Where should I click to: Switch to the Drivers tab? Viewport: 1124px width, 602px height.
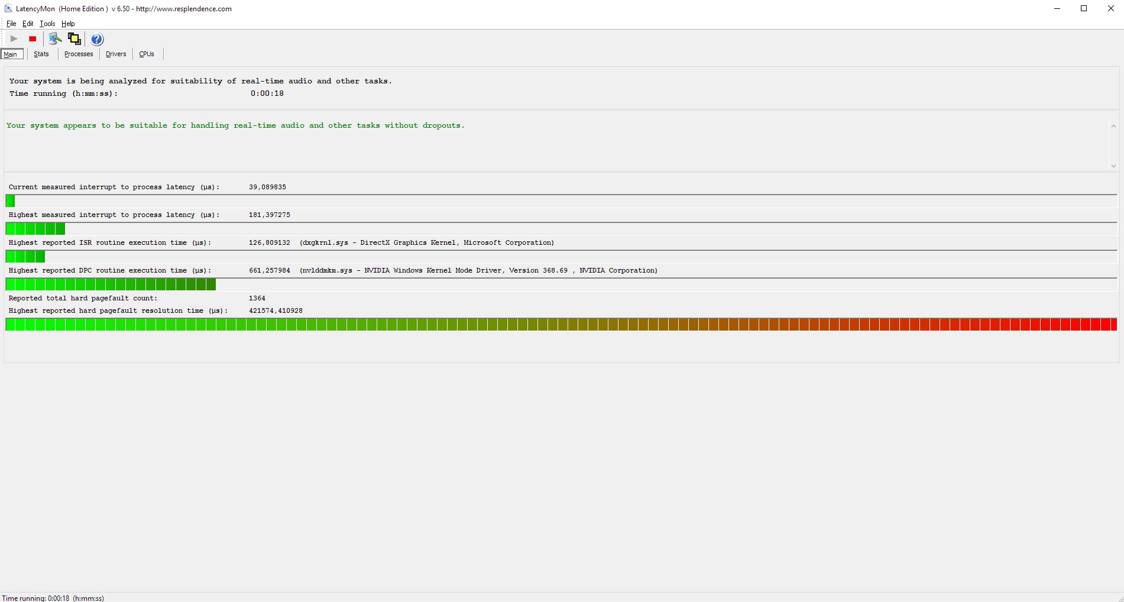coord(116,54)
